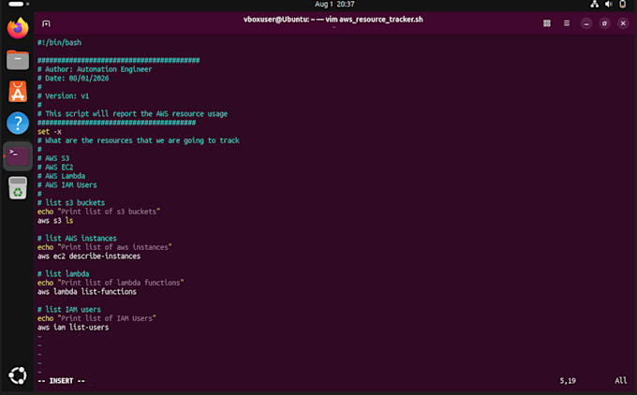Click the echo "Print list of aws instances" line

(x=105, y=247)
